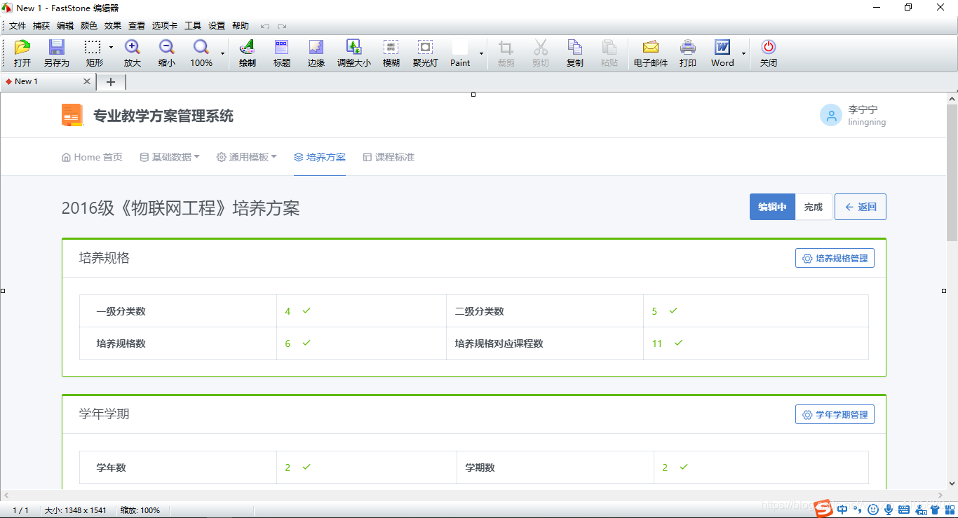Open the 选项卡 (Tabs) menu
The image size is (958, 518).
165,26
